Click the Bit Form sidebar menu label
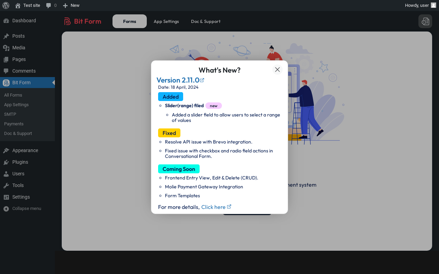The width and height of the screenshot is (439, 274). (21, 83)
